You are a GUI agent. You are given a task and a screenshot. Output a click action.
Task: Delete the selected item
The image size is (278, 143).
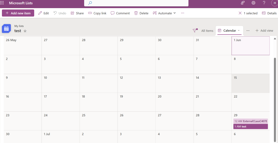pyautogui.click(x=141, y=13)
